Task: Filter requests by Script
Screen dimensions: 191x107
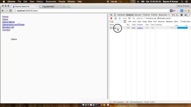Action: (135, 21)
